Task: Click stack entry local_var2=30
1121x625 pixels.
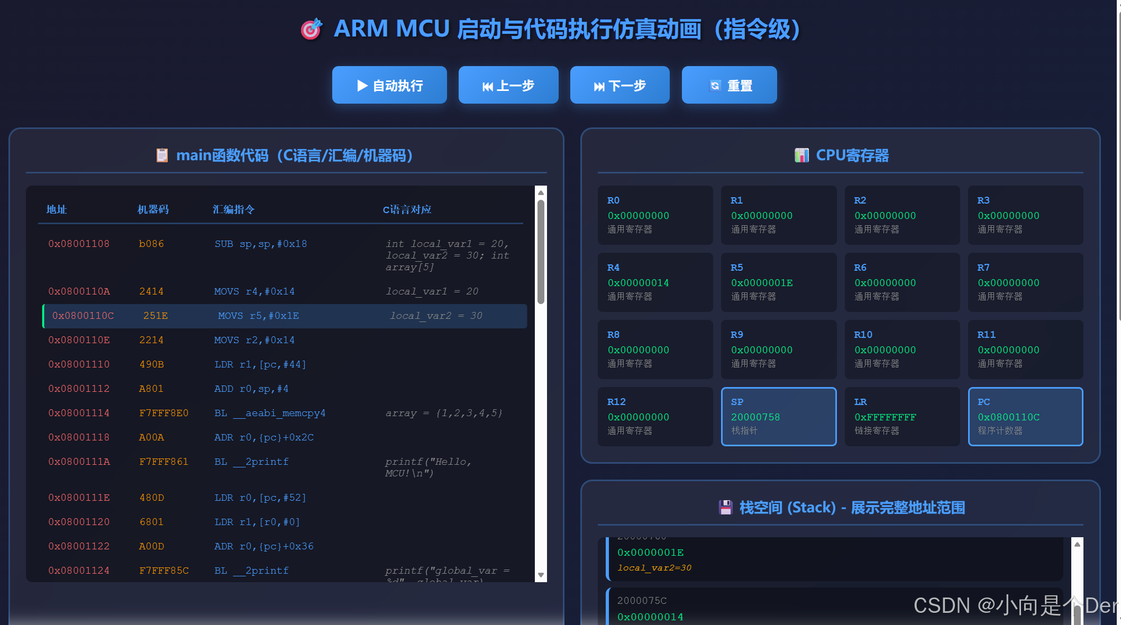Action: 654,568
